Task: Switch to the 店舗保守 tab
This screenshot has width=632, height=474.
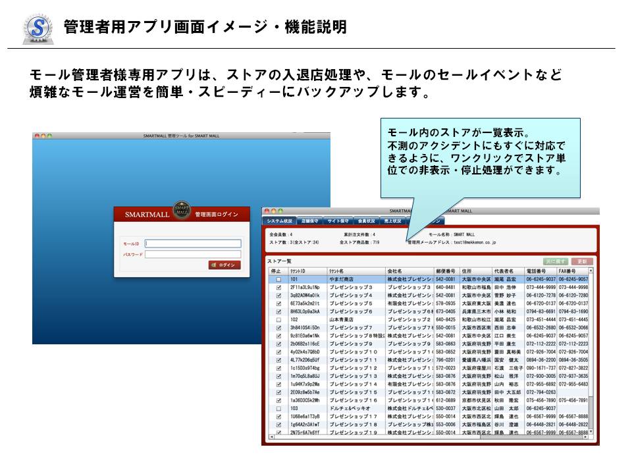Action: point(309,221)
